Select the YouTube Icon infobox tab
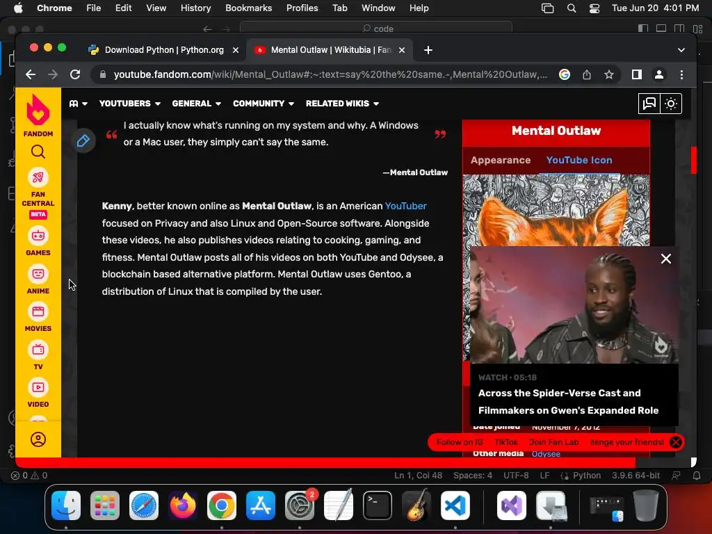Image resolution: width=712 pixels, height=534 pixels. point(579,161)
